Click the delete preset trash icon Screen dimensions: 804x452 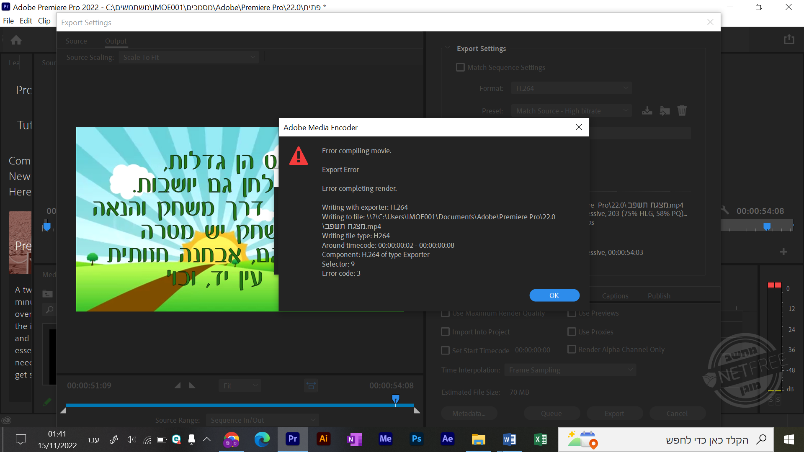coord(682,110)
